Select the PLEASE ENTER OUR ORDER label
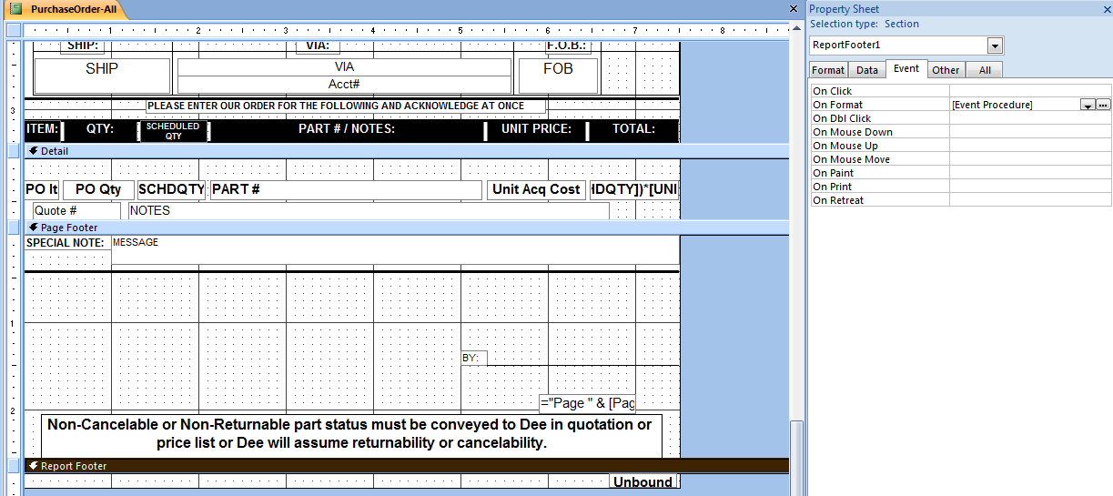1113x496 pixels. 347,106
